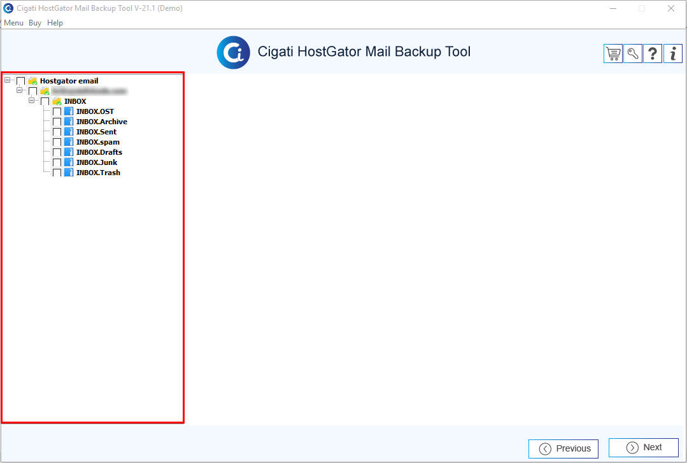The height and width of the screenshot is (463, 687).
Task: Open the question mark help icon
Action: tap(653, 54)
